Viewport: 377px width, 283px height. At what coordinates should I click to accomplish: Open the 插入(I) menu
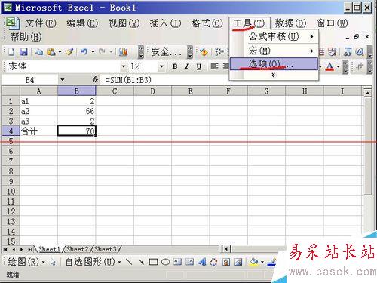[165, 23]
